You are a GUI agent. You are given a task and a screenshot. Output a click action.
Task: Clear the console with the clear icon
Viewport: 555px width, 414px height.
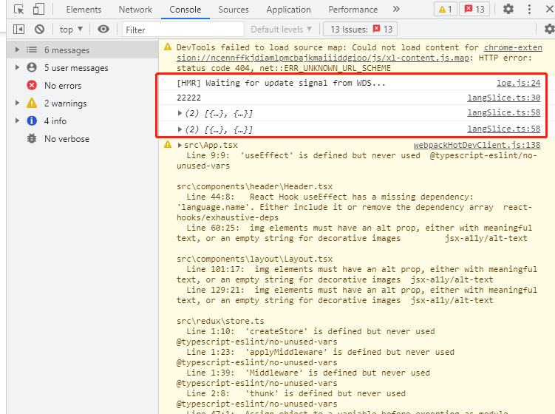click(39, 29)
